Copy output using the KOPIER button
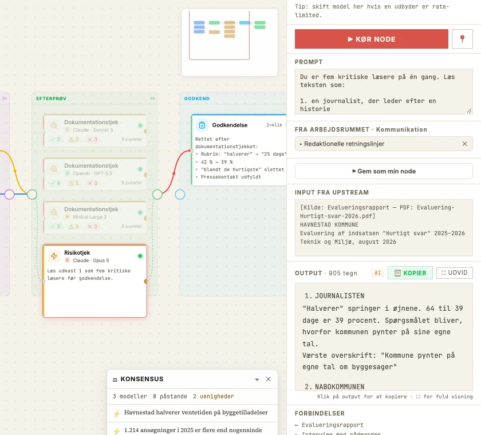The height and width of the screenshot is (435, 481). [x=410, y=273]
